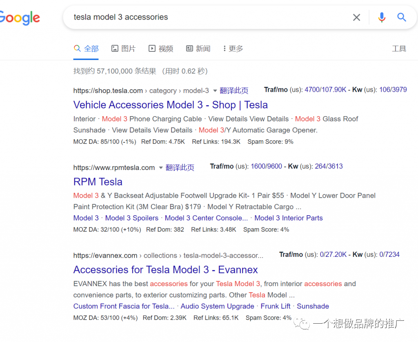Click traffic value 0/27.20K

333,254
